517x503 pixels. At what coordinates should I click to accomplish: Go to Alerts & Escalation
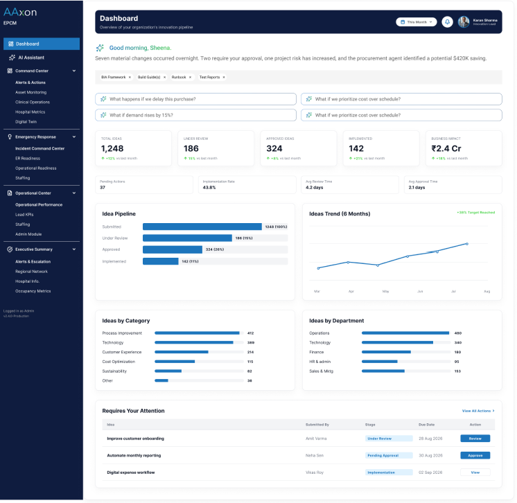coord(33,262)
